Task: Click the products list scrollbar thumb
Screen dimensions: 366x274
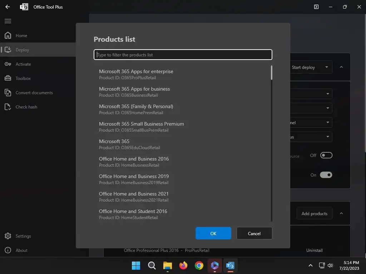Action: tap(272, 72)
